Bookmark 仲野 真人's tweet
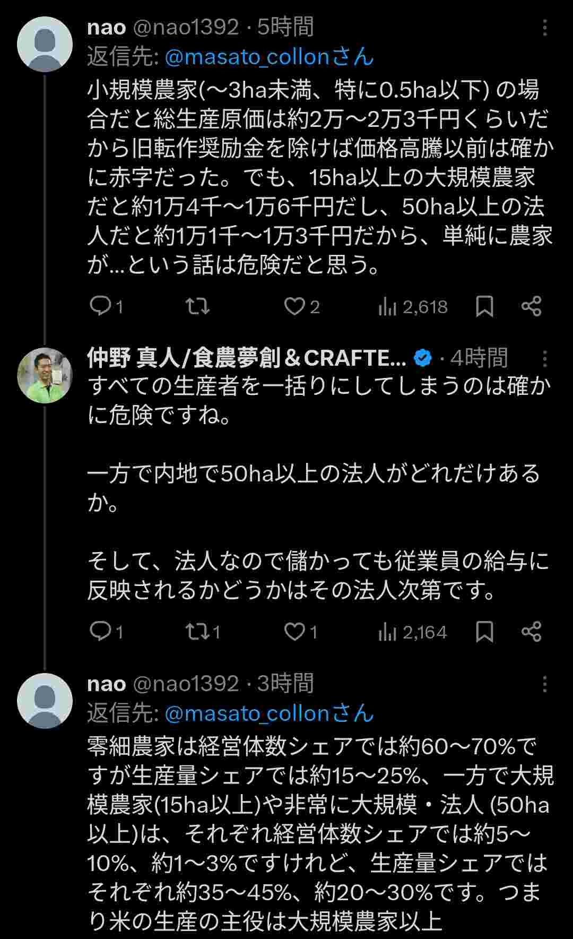Screen dimensions: 573x939 click(x=484, y=632)
